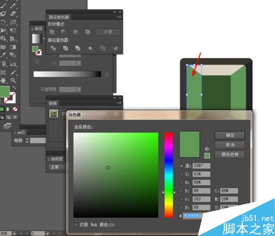Switch to the 路径查找器 panel tab
The image size is (275, 236).
59,17
